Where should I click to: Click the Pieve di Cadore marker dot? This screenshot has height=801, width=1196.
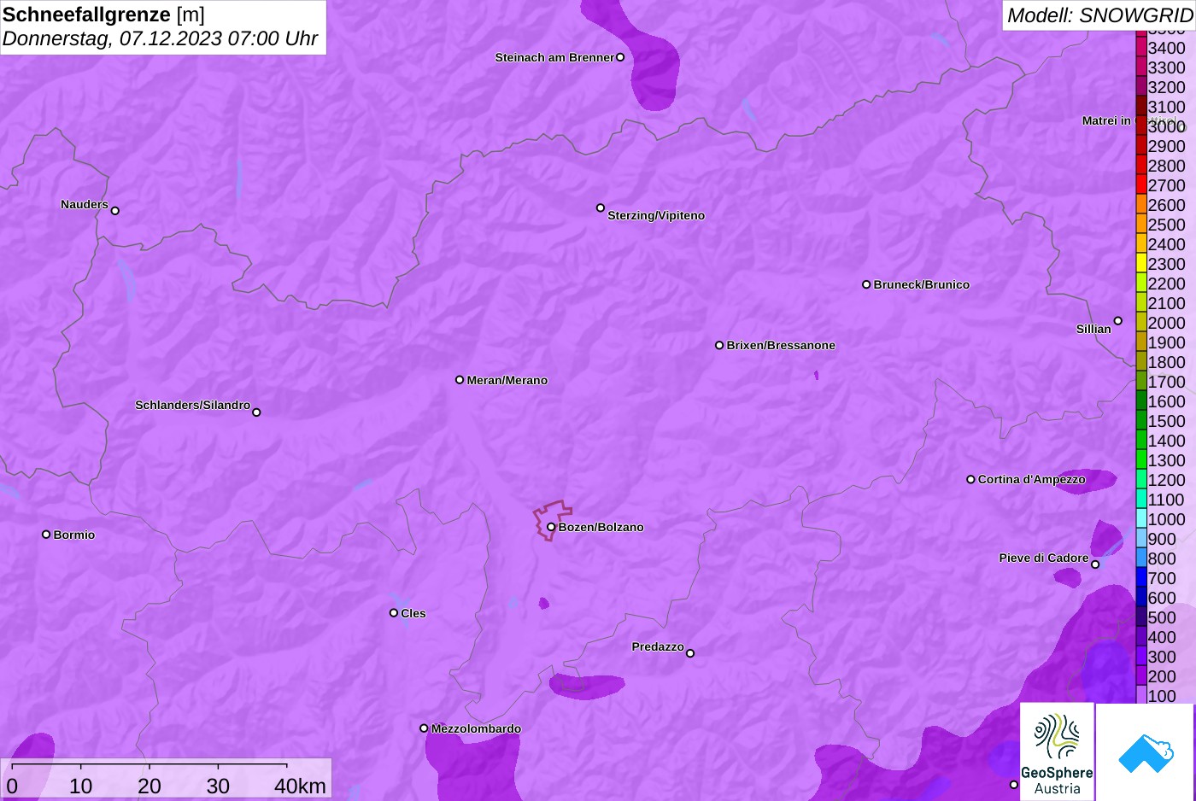click(1095, 564)
